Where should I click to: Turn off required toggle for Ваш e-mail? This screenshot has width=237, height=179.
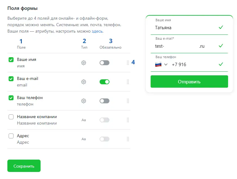[105, 82]
